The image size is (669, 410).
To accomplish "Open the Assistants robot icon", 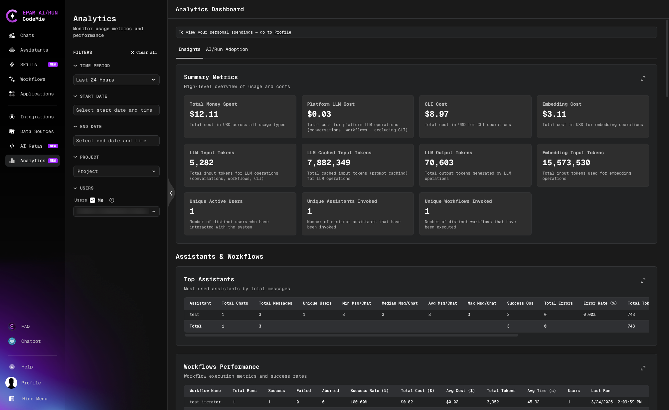I will [12, 50].
